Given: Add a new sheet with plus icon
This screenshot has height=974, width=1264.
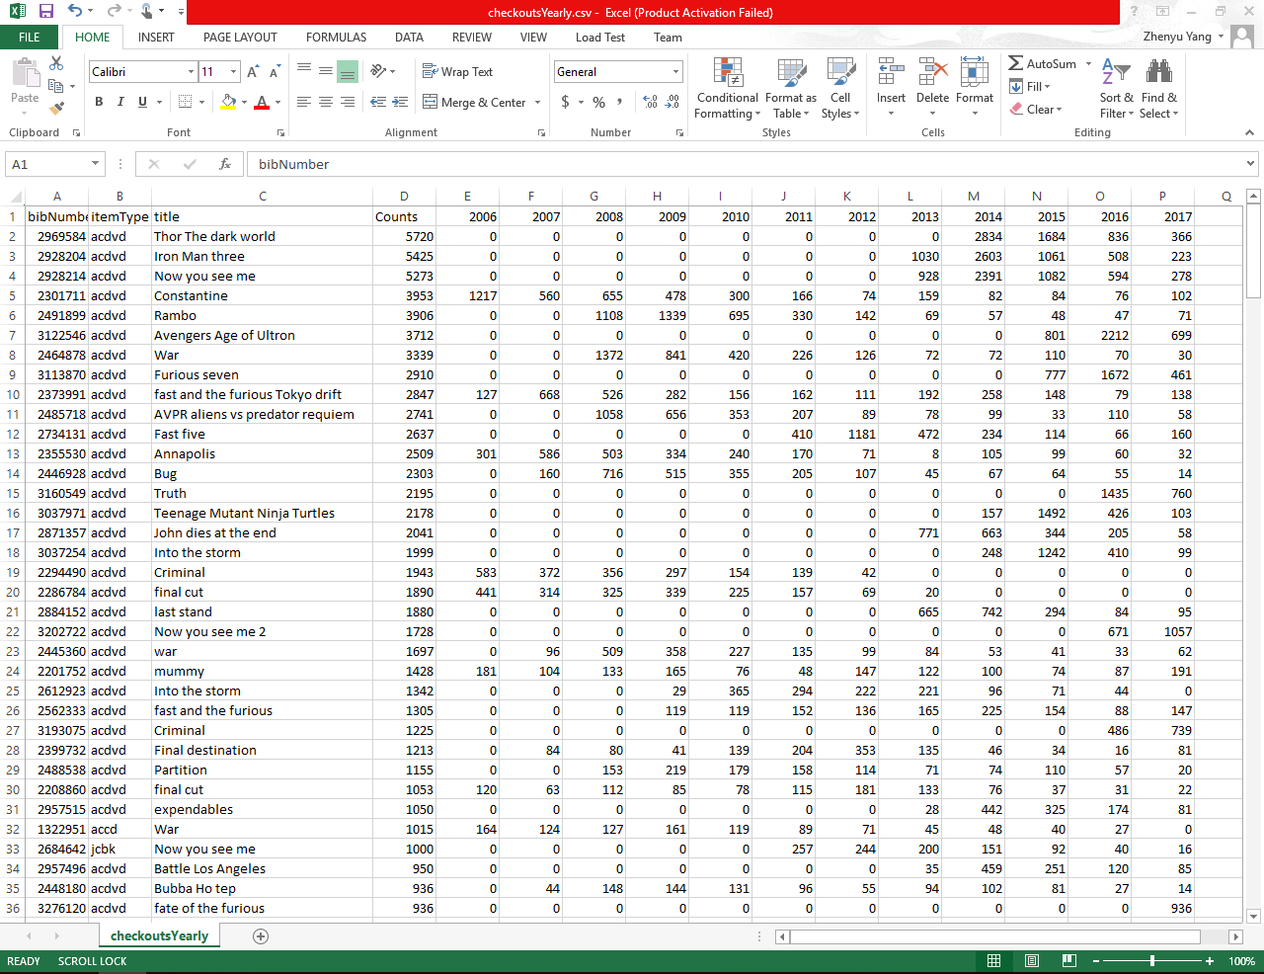Looking at the screenshot, I should pos(261,935).
